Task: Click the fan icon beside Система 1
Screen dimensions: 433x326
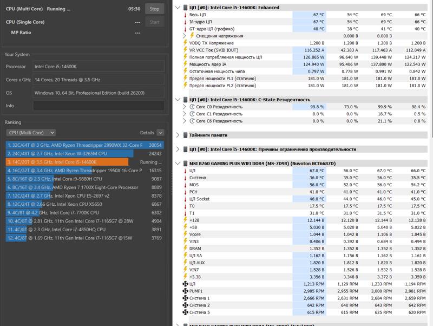Action: (x=185, y=298)
